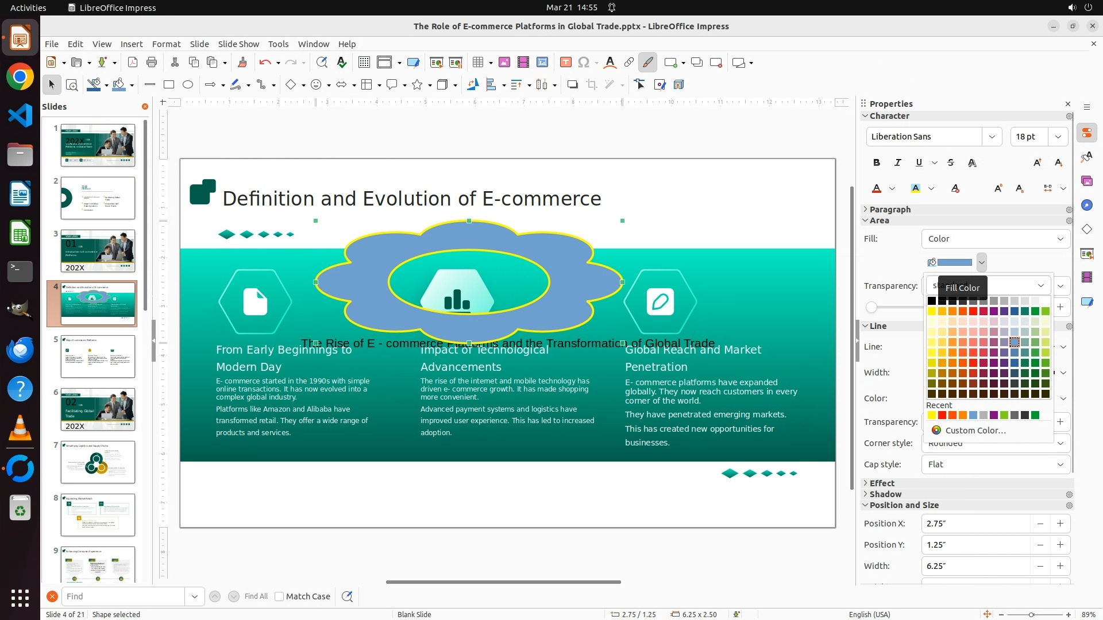Click the Strikethrough icon in Character panel

(951, 163)
